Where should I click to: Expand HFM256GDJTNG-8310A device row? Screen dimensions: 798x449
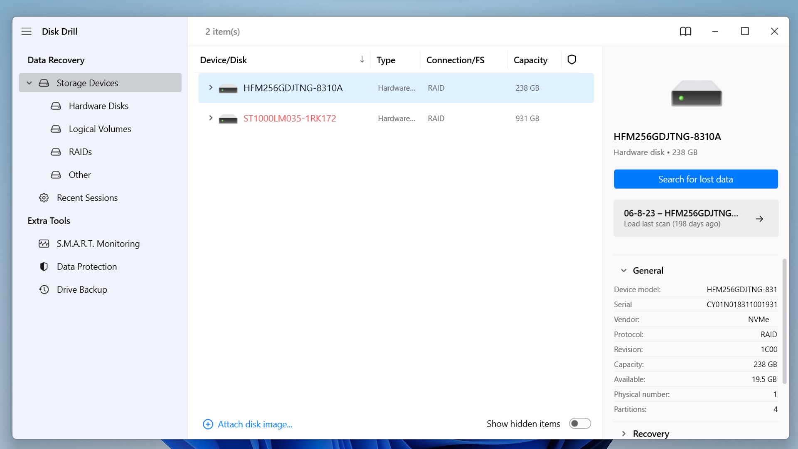tap(211, 88)
